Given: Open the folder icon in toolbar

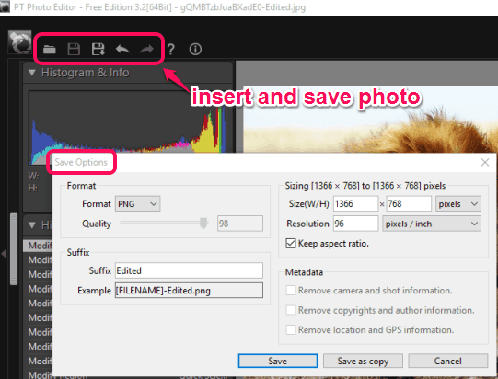Looking at the screenshot, I should (49, 49).
